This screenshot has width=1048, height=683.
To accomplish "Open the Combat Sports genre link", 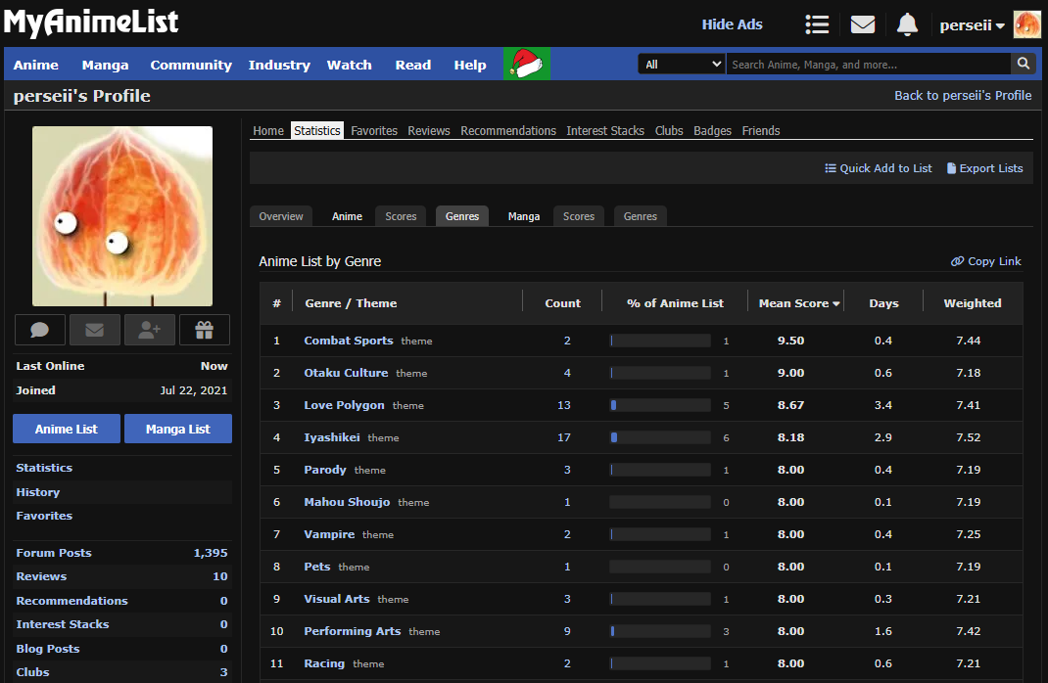I will pyautogui.click(x=349, y=341).
